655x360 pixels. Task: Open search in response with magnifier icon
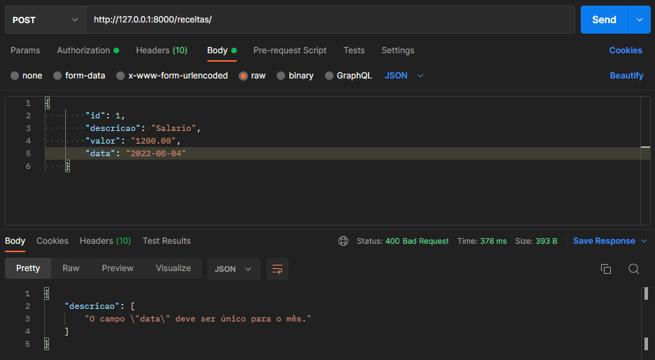[634, 269]
